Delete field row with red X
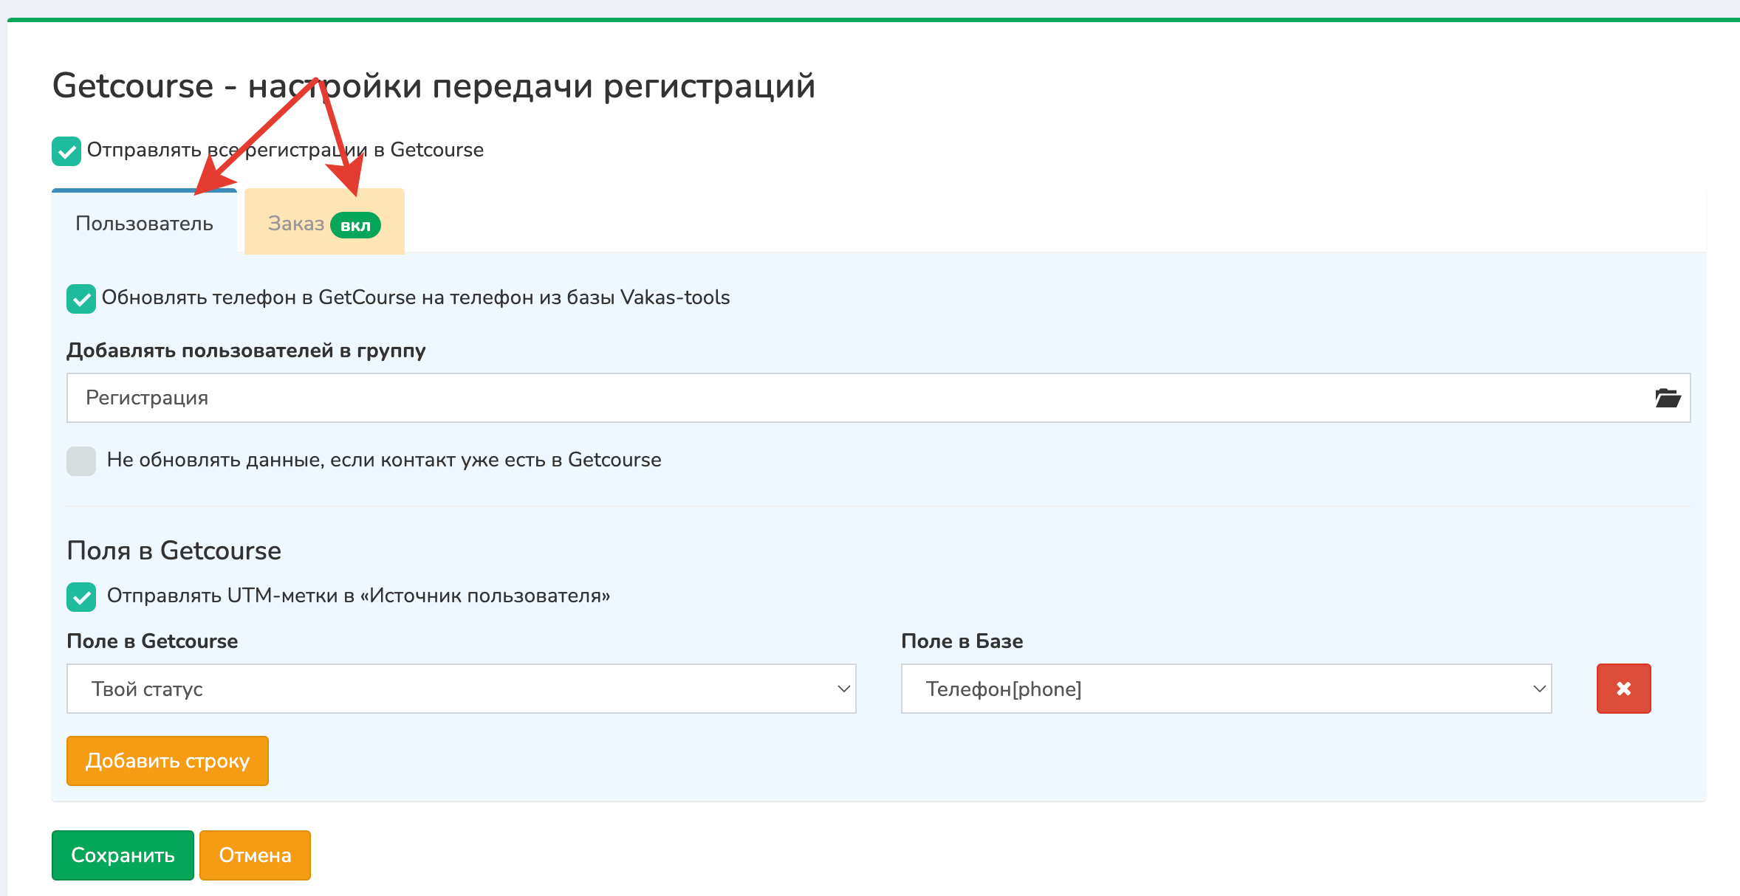 [x=1623, y=689]
